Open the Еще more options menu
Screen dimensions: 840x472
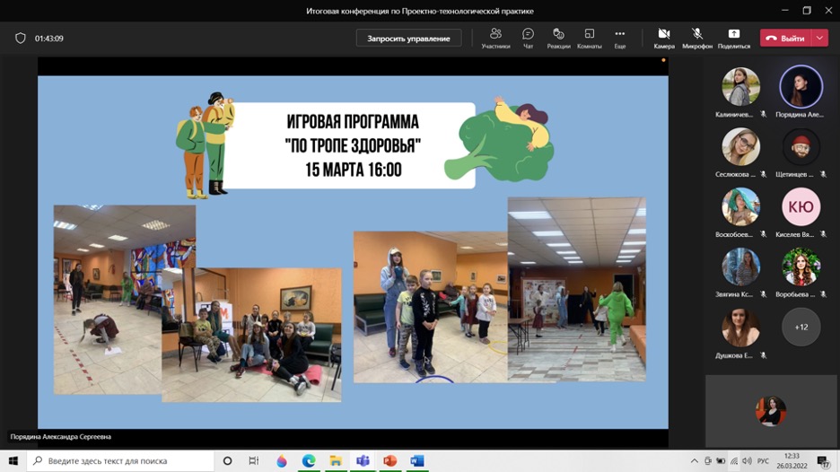pyautogui.click(x=619, y=38)
